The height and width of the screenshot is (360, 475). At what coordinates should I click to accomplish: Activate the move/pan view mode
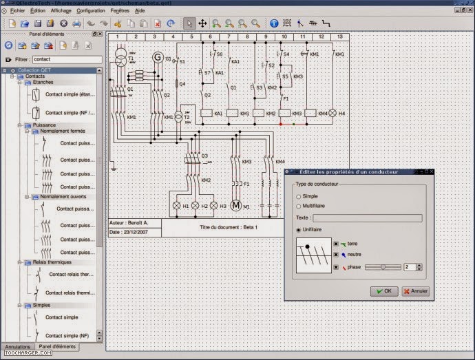202,23
